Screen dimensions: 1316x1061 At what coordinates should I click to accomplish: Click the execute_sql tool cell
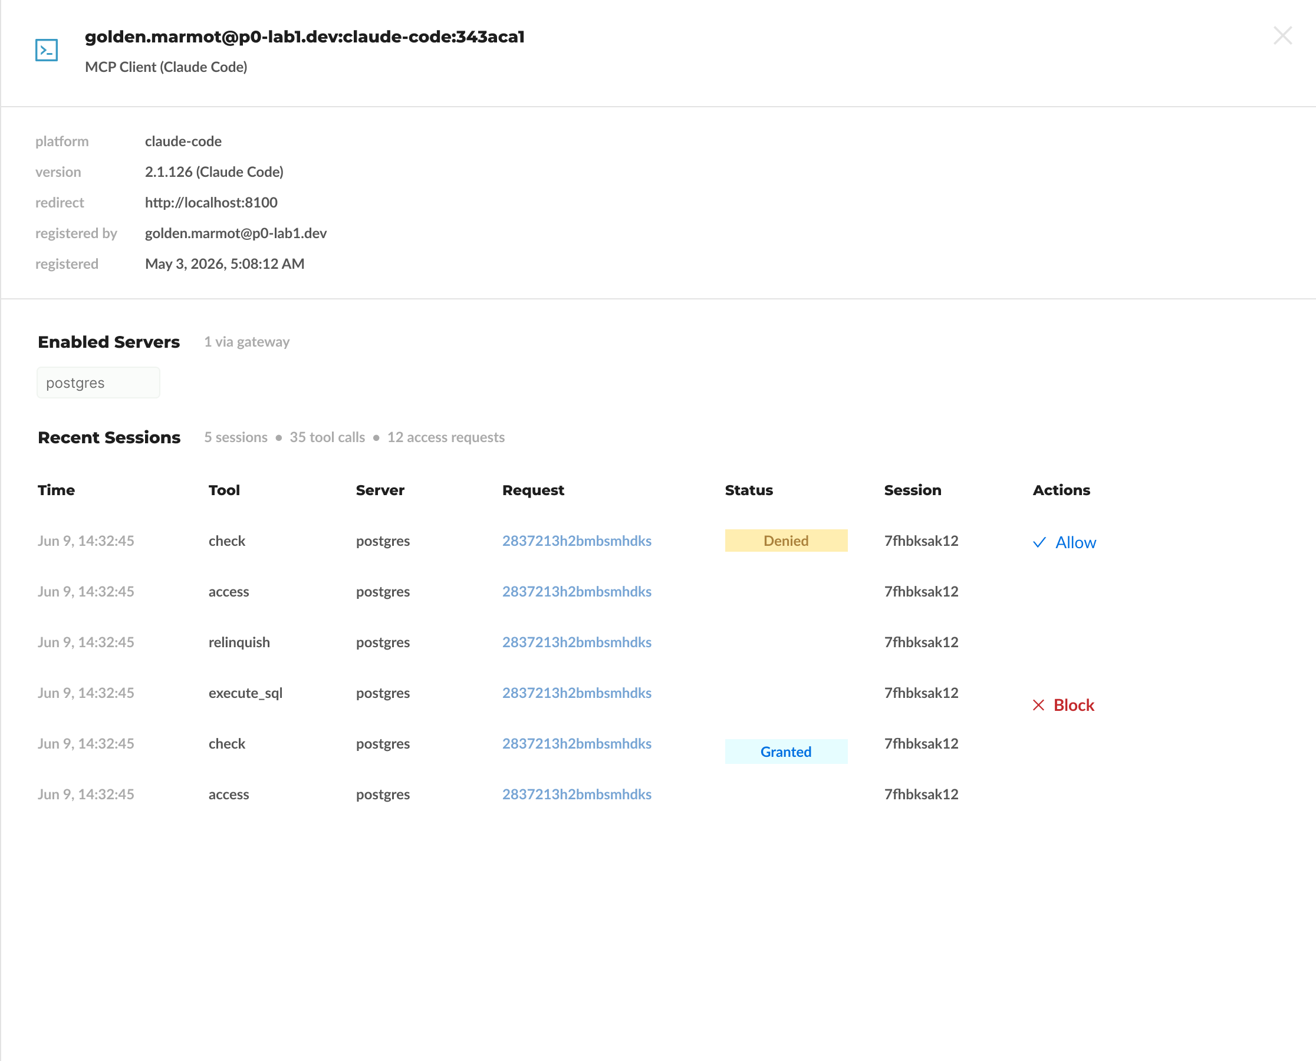click(x=245, y=693)
